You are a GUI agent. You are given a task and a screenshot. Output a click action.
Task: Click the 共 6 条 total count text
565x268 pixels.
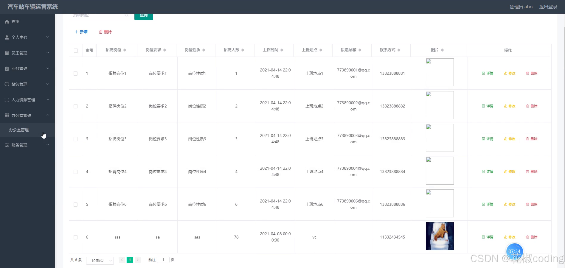click(76, 260)
